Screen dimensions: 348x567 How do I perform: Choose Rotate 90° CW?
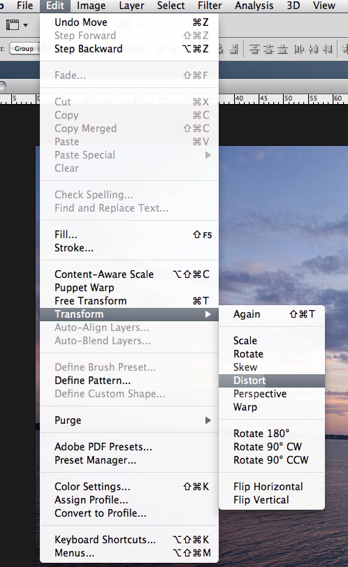tap(272, 447)
